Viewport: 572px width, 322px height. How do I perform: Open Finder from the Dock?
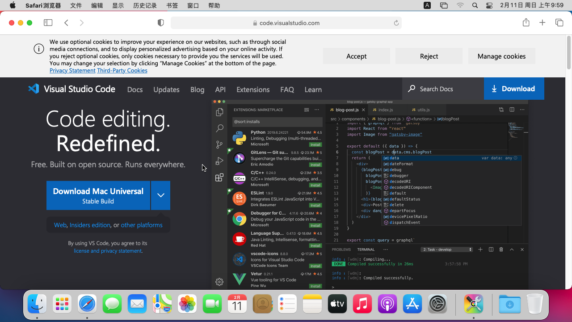click(37, 305)
